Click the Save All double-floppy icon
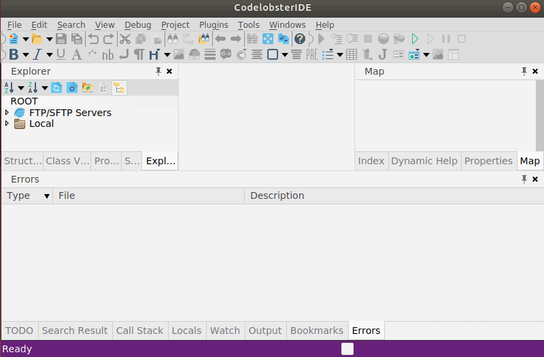This screenshot has width=544, height=357. coord(77,39)
